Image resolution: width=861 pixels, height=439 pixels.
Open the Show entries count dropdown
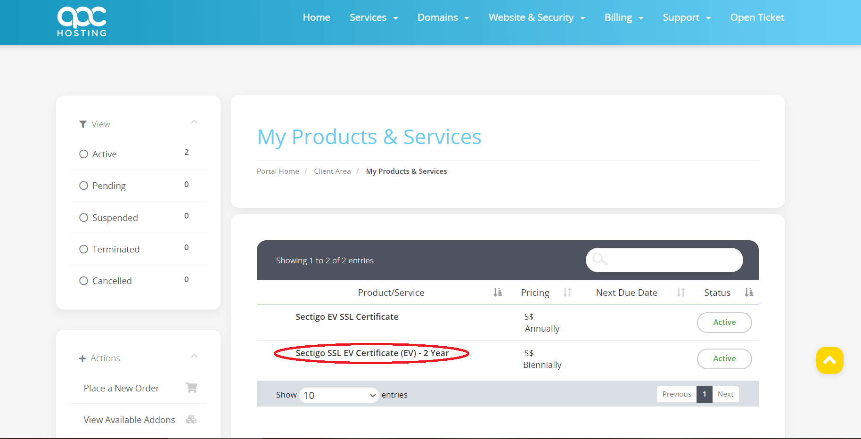coord(339,395)
